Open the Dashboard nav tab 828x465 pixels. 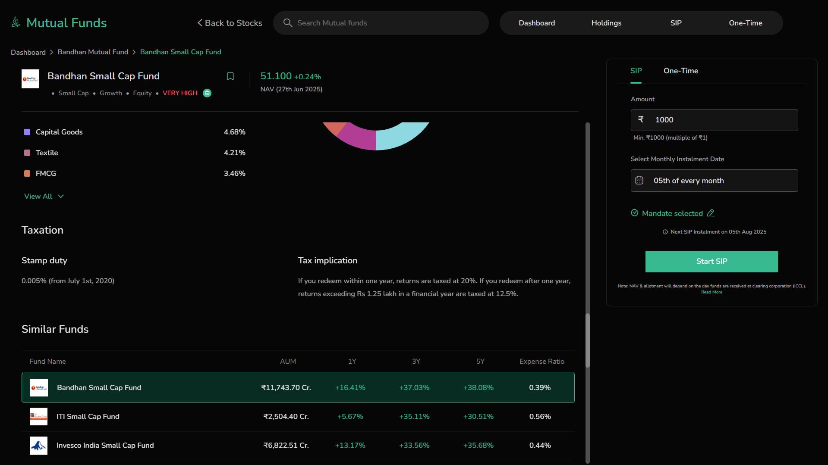tap(537, 23)
